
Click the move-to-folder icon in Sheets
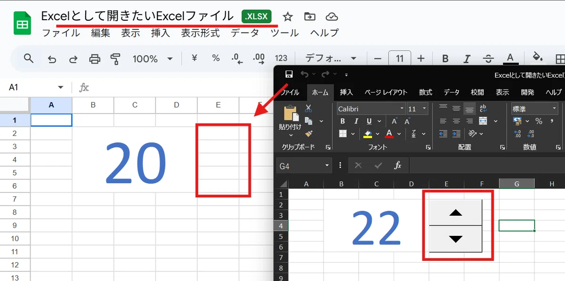click(x=310, y=17)
